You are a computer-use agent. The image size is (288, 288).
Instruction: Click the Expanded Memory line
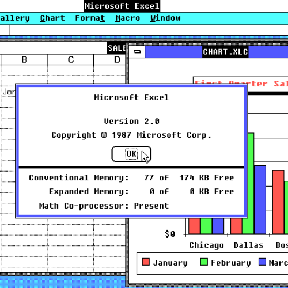tap(141, 191)
